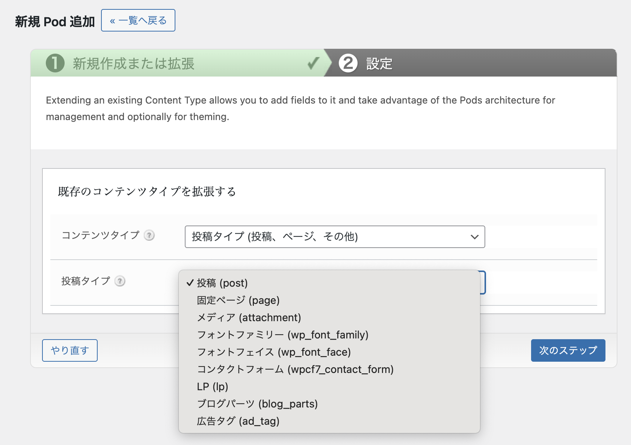Pick フォントファミリー (wp_font_family) option
Viewport: 631px width, 445px height.
click(x=282, y=335)
